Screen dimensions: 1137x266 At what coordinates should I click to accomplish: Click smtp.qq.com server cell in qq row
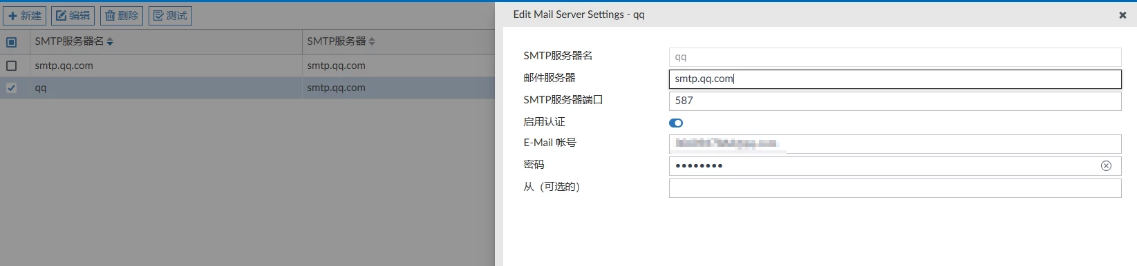point(337,88)
